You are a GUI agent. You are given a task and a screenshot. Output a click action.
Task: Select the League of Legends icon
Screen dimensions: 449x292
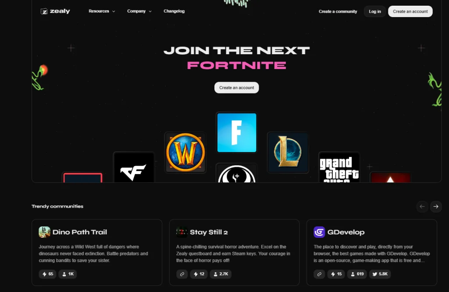(288, 153)
